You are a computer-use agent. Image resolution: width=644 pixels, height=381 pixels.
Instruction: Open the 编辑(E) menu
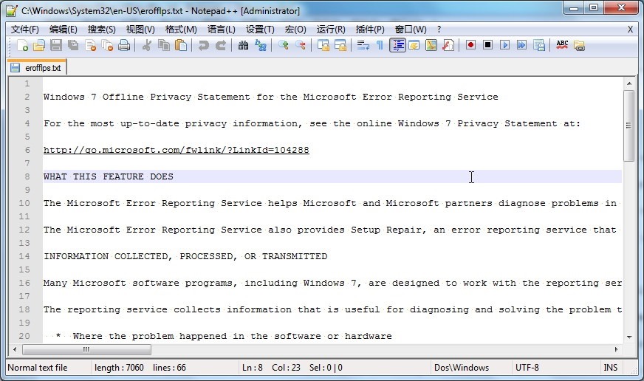[64, 30]
